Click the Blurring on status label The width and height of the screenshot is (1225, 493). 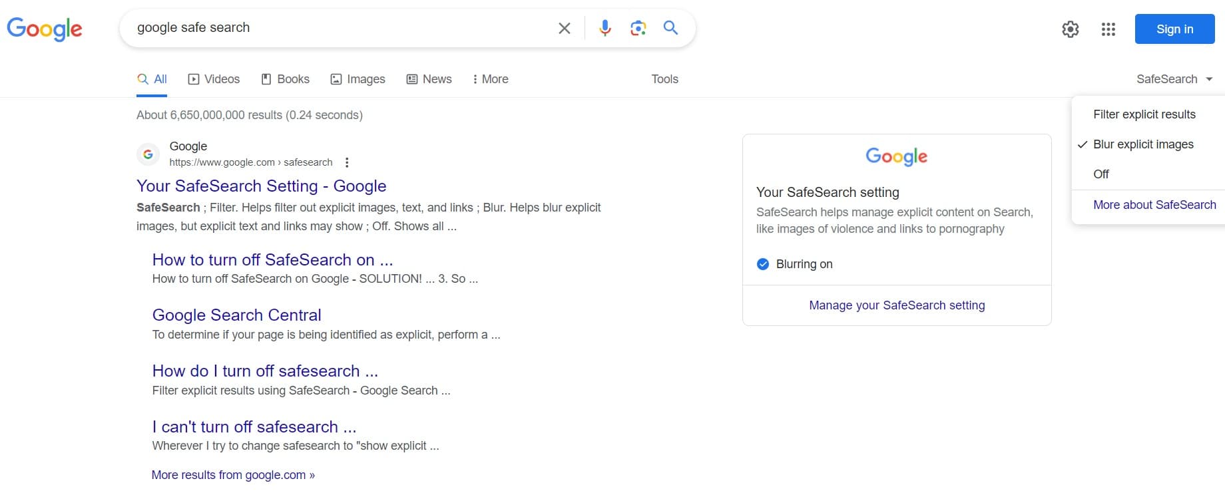tap(804, 264)
